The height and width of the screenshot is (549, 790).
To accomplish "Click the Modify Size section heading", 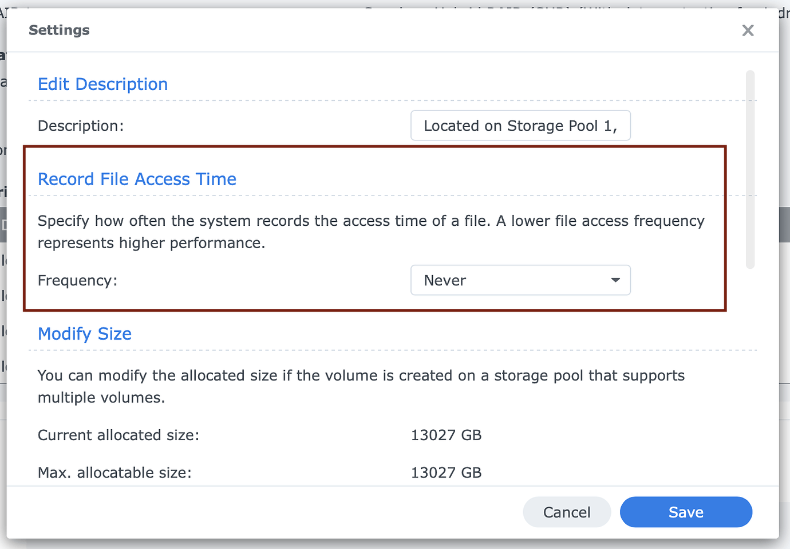I will tap(84, 334).
